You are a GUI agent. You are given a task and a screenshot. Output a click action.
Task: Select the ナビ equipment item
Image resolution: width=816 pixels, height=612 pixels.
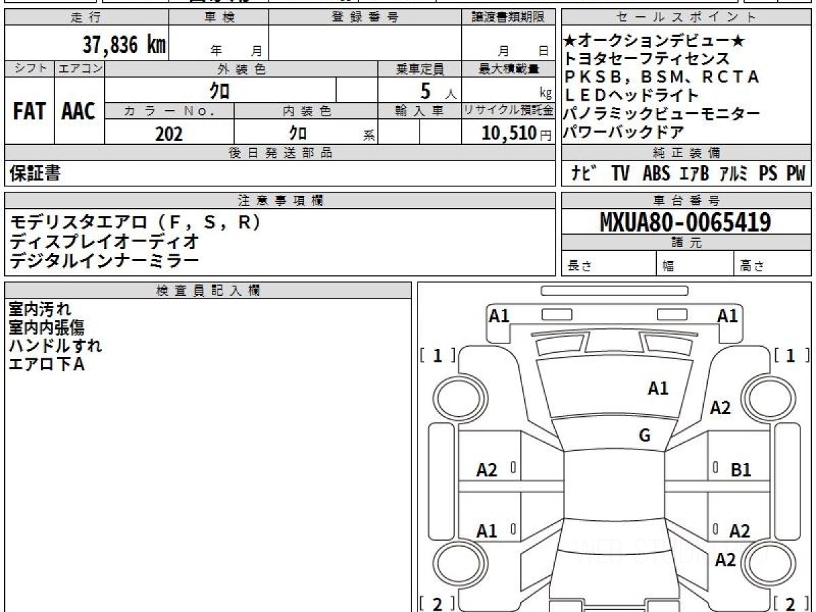click(x=583, y=173)
